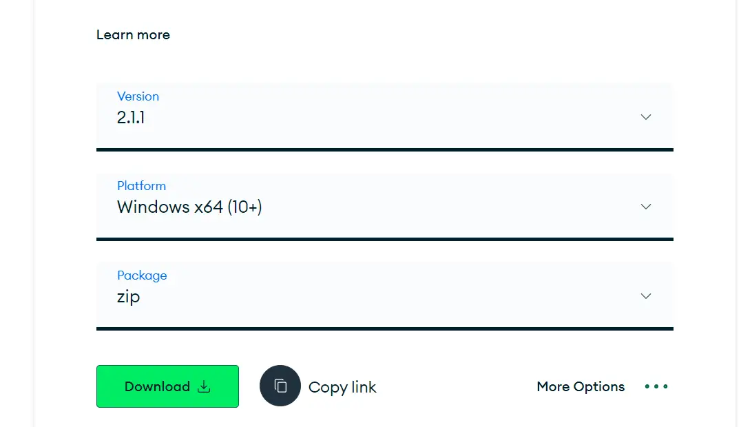Click the green Download button
741x427 pixels.
[x=167, y=386]
